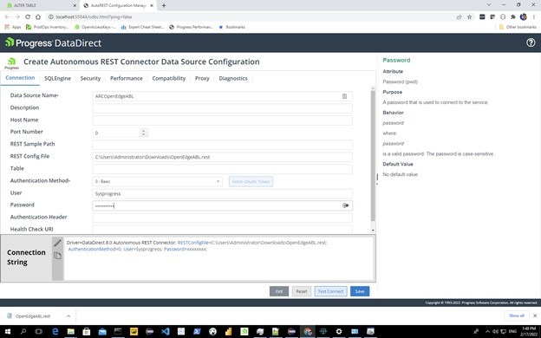
Task: Click the icon inside the Data Source Name field
Action: click(x=344, y=96)
